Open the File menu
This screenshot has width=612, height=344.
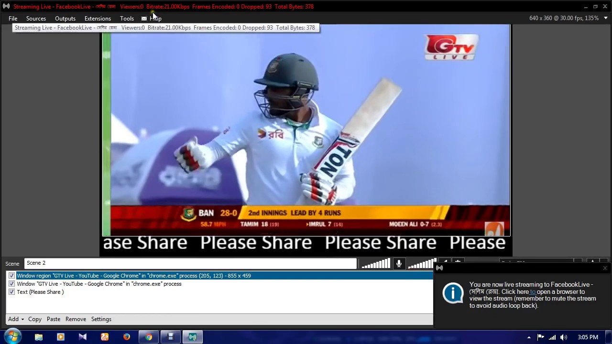click(x=13, y=19)
